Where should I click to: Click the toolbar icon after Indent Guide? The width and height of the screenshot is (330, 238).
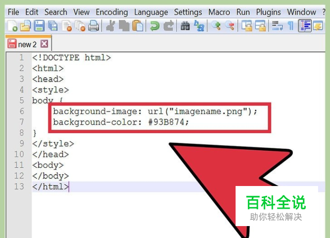318,26
